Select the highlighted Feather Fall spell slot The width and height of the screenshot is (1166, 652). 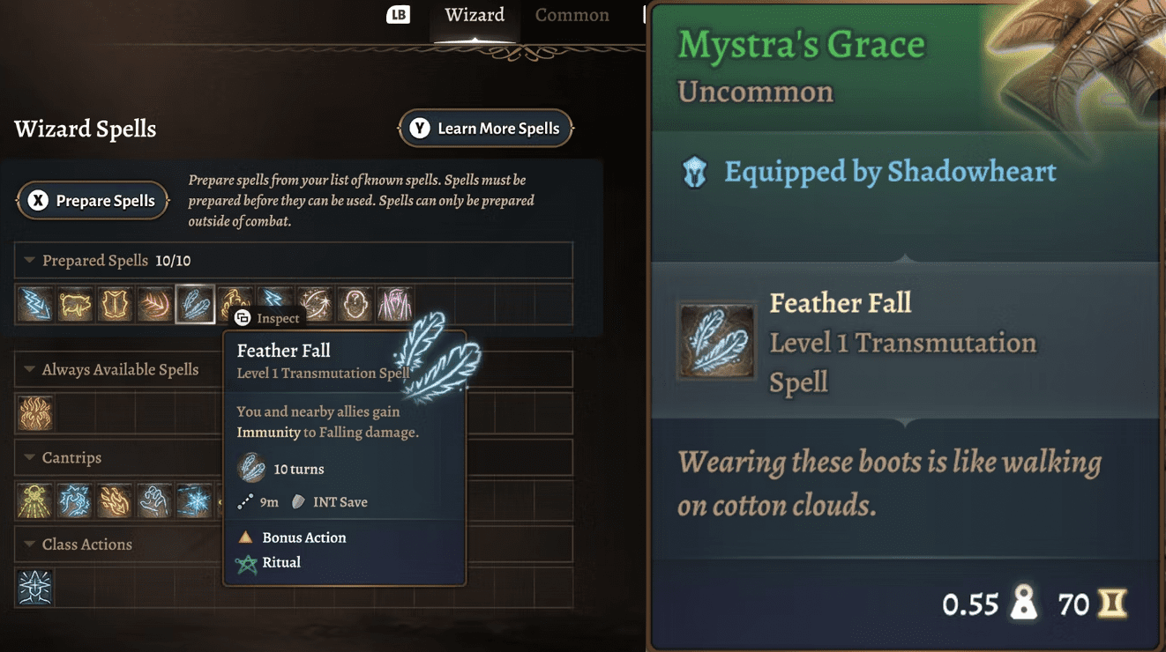(194, 305)
